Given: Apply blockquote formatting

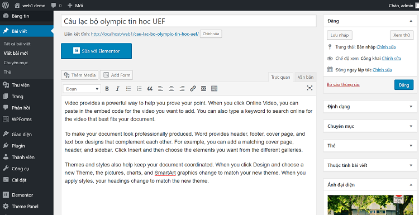Looking at the screenshot, I should 150,89.
